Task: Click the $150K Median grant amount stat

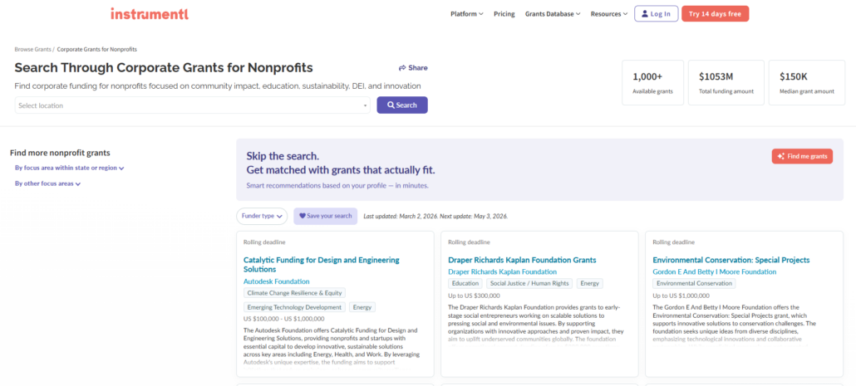Action: (x=807, y=82)
